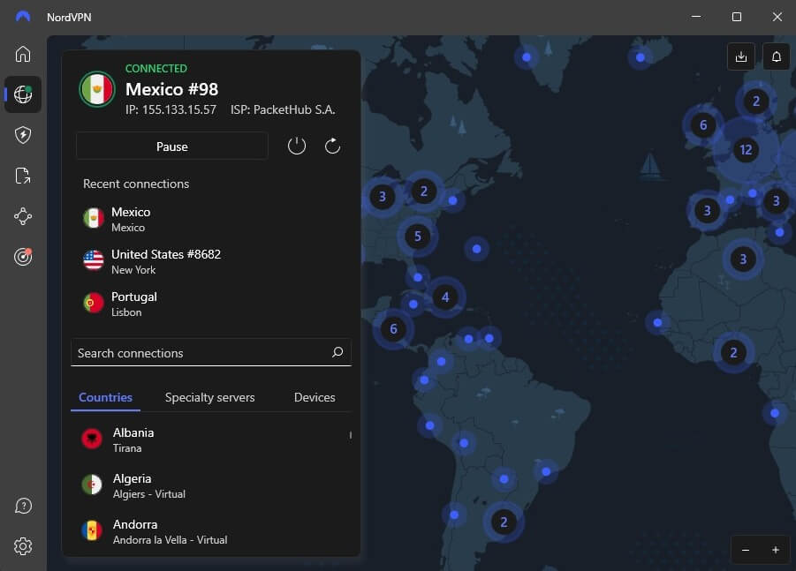This screenshot has height=571, width=796.
Task: Switch to the Devices tab
Action: pyautogui.click(x=315, y=397)
